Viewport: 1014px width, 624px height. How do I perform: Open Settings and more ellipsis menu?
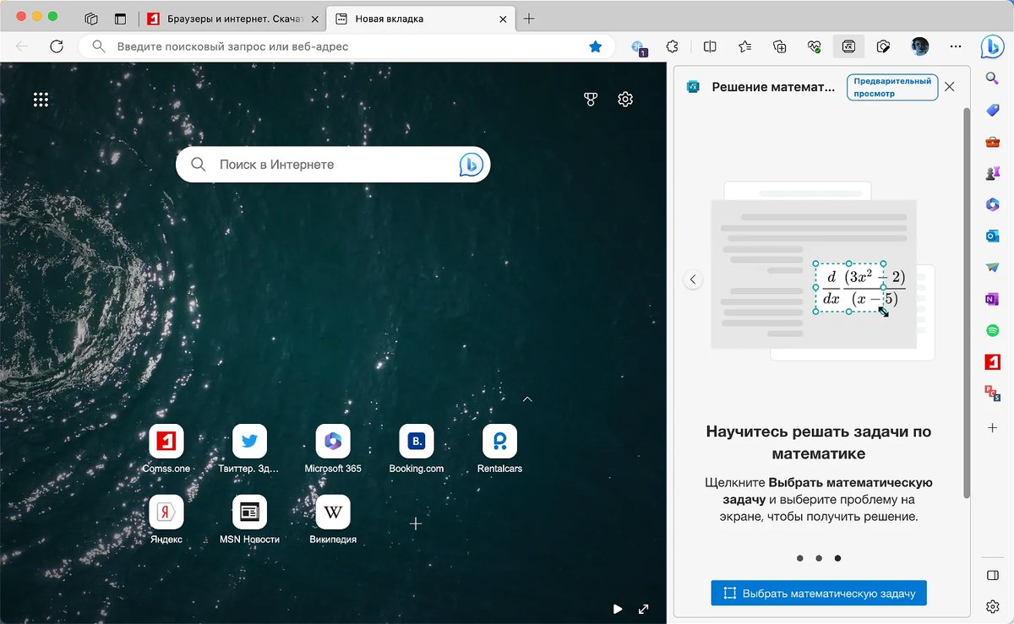tap(956, 46)
